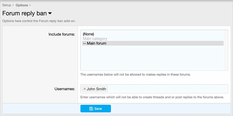Click the chevron after Options breadcrumb
The width and height of the screenshot is (233, 116).
click(30, 5)
